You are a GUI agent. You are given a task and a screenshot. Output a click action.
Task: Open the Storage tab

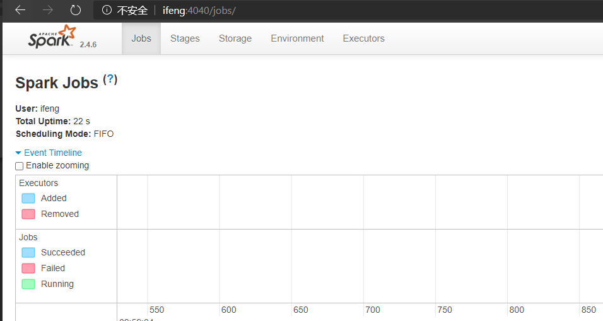click(x=235, y=38)
